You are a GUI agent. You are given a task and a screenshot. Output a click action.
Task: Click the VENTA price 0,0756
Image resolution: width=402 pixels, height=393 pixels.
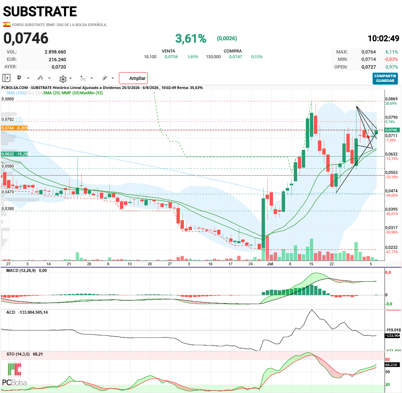pos(171,57)
